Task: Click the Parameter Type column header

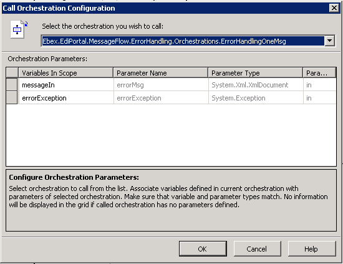Action: (x=256, y=73)
